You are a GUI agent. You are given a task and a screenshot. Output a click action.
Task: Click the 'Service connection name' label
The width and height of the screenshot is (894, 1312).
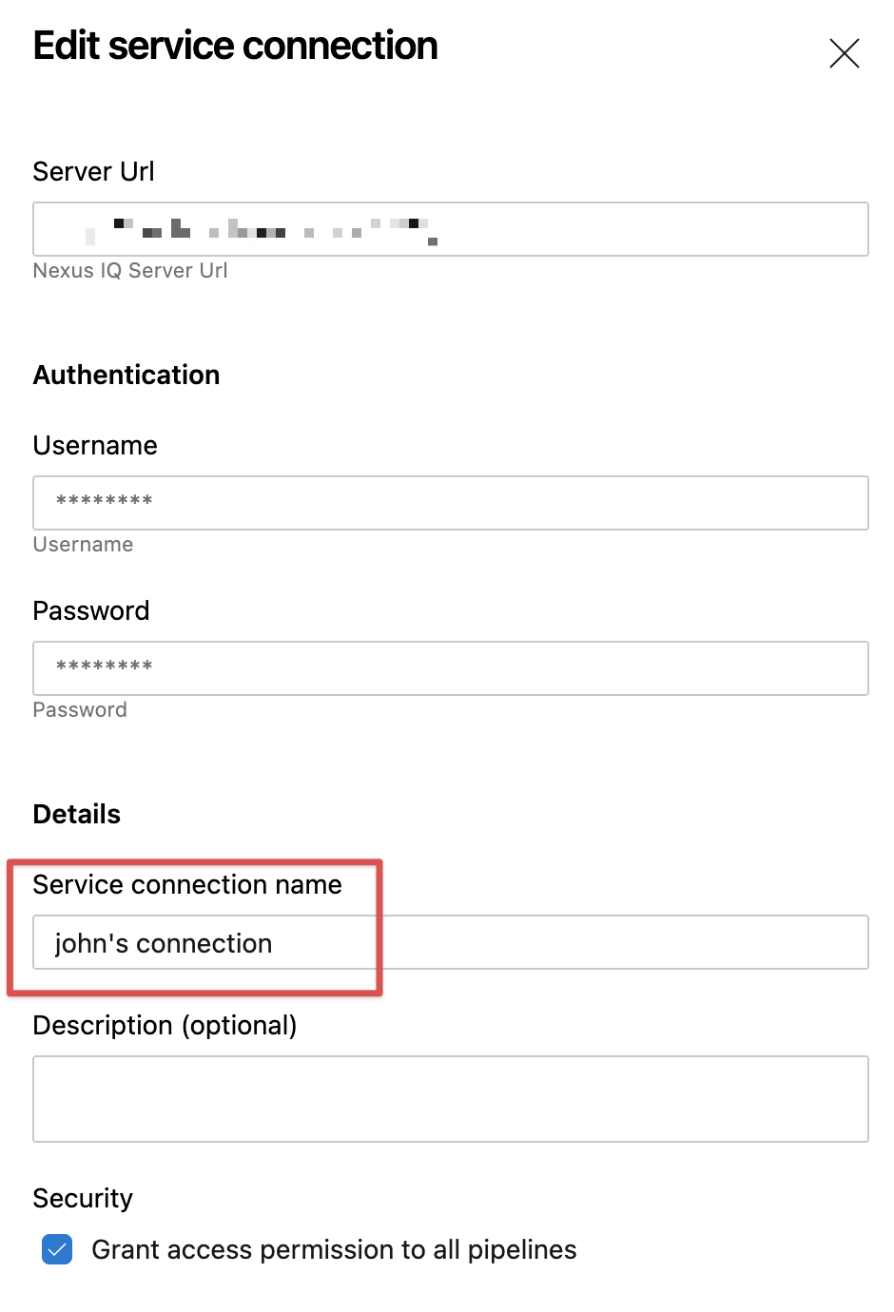click(187, 884)
